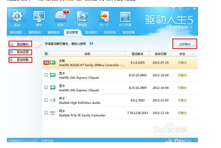Viewport: 221px width, 148px height.
Task: Click version 6.0.1.7083 cell
Action: (138, 100)
